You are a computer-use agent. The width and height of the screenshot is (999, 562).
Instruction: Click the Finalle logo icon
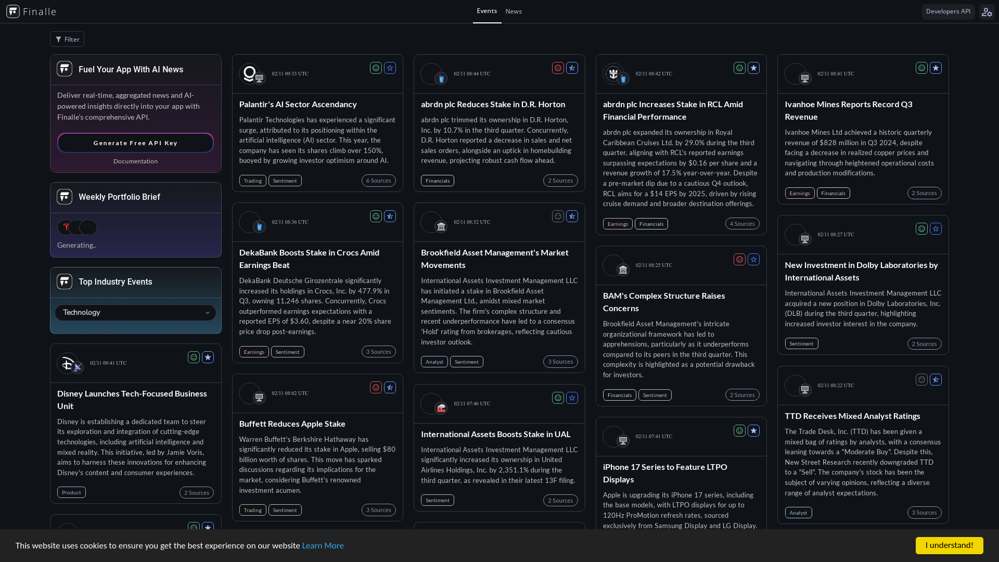12,11
